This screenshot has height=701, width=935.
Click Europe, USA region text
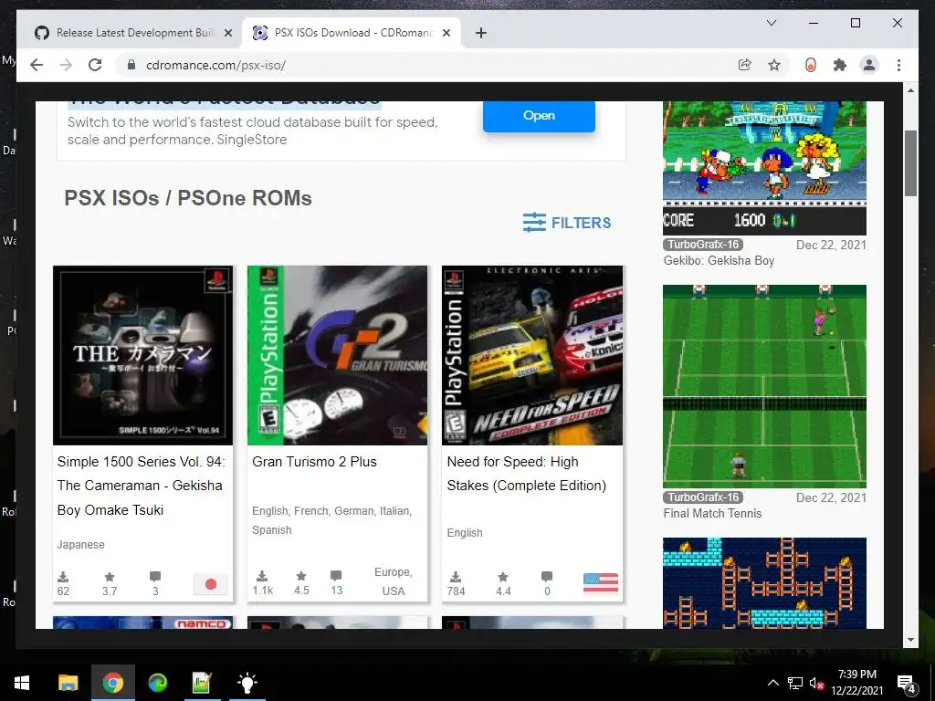(393, 581)
